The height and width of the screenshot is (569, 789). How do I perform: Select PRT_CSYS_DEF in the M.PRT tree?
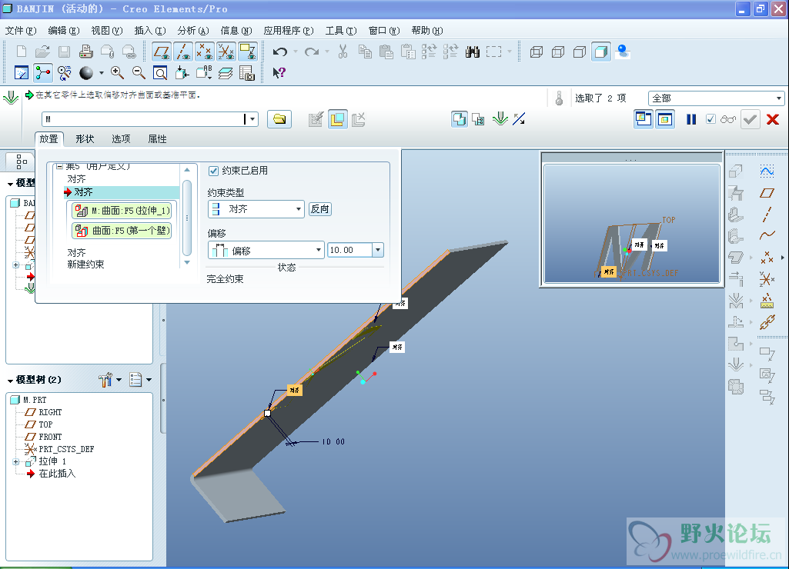(66, 449)
